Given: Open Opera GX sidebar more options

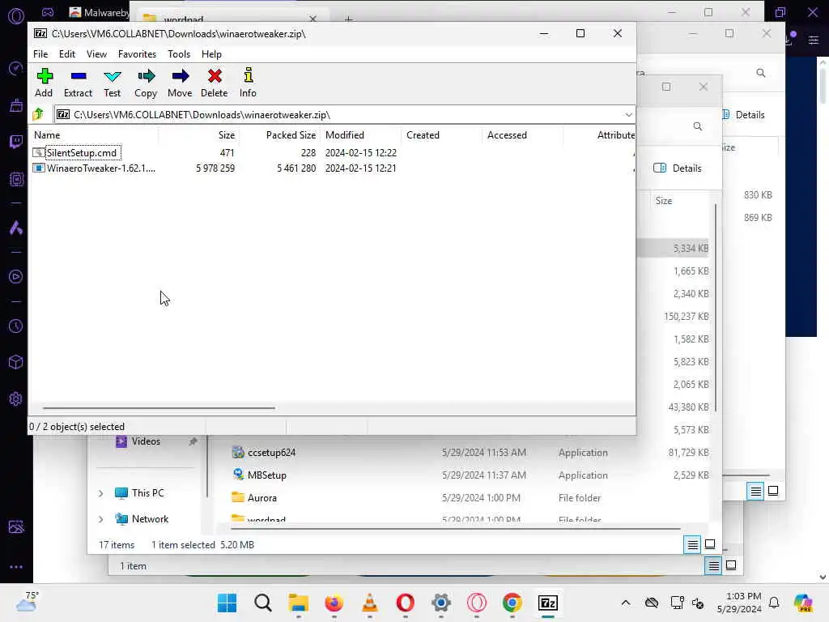Looking at the screenshot, I should pos(16,566).
